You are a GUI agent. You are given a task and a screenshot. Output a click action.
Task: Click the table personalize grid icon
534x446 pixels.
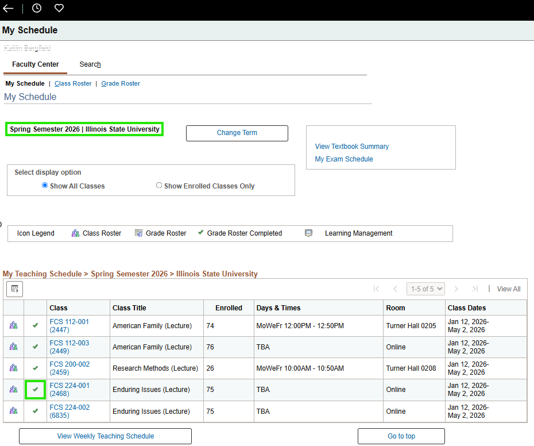tap(15, 289)
